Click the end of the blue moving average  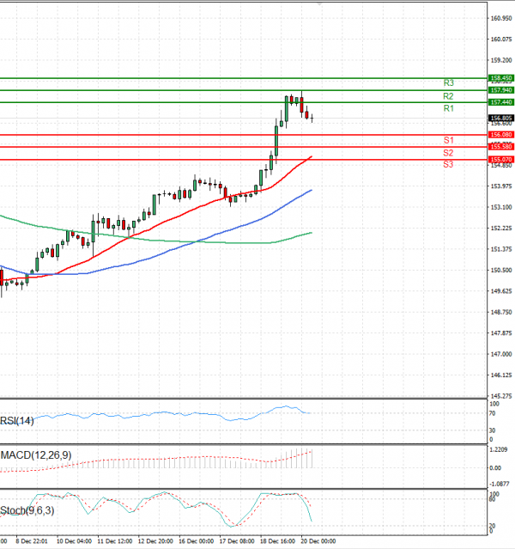(311, 190)
